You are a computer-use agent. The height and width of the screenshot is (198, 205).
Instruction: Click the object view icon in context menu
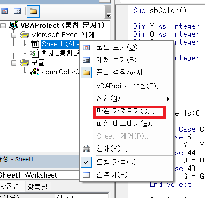tap(86, 60)
